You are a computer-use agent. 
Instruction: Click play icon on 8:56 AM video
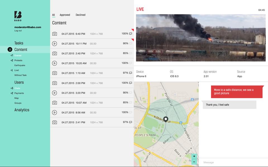coord(55,112)
